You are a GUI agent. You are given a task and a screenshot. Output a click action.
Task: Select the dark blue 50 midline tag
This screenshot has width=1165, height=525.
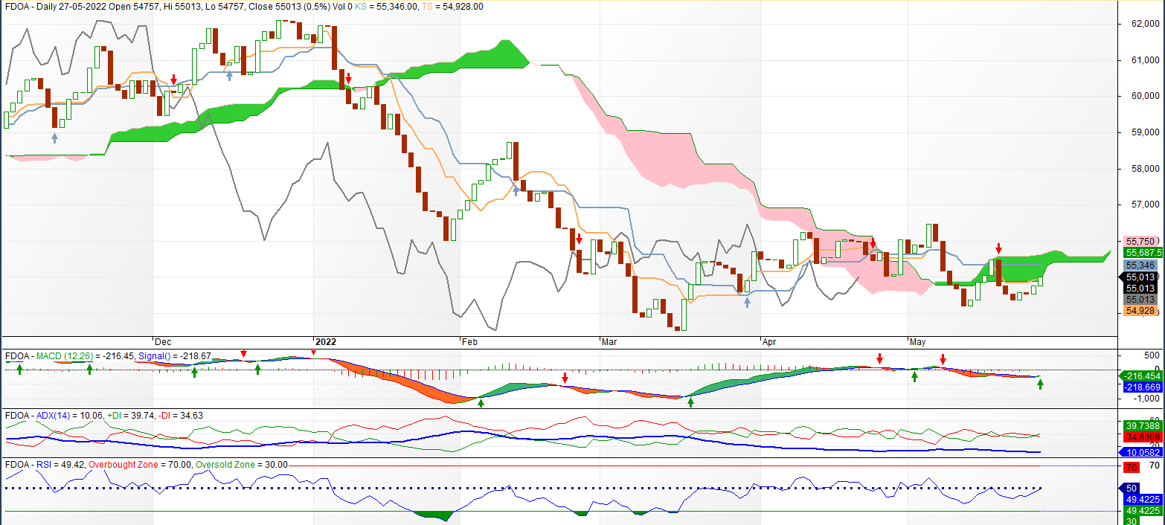click(x=1130, y=487)
